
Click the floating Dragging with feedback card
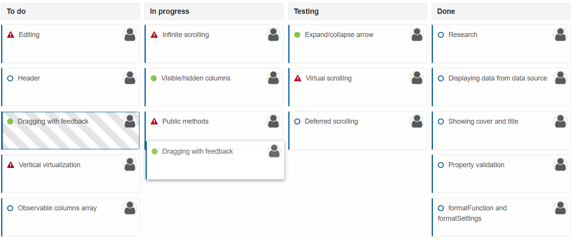[215, 160]
